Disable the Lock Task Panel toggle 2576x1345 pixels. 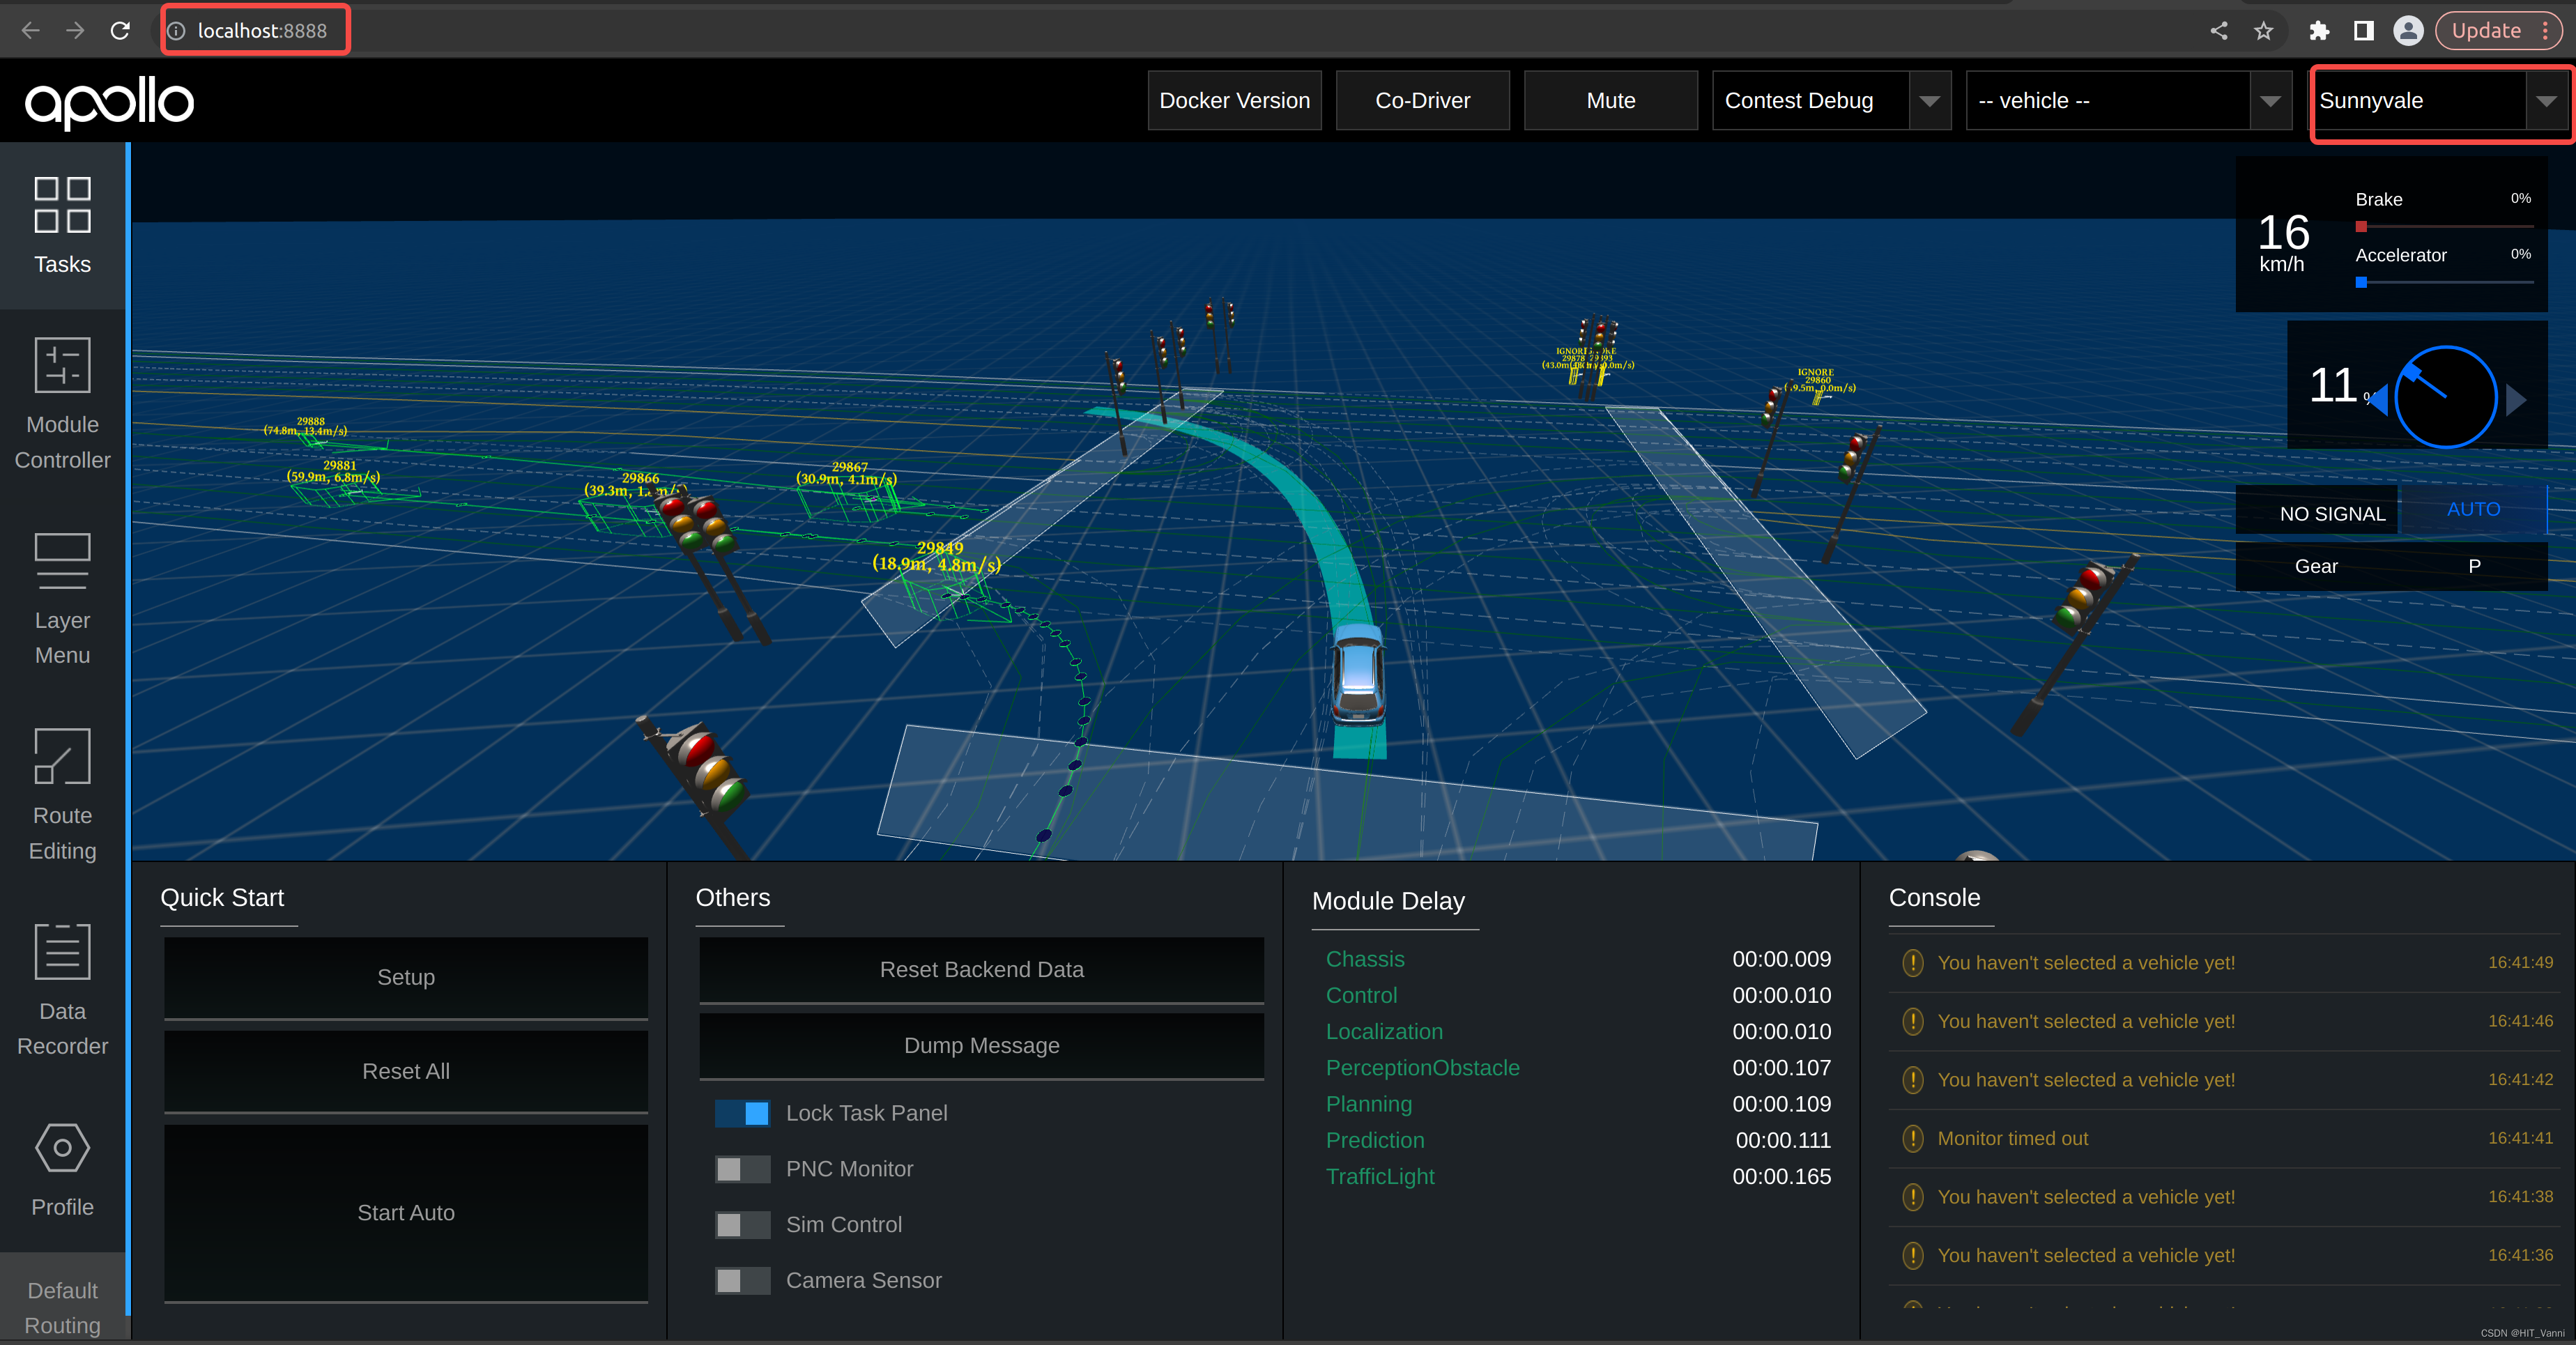(742, 1113)
